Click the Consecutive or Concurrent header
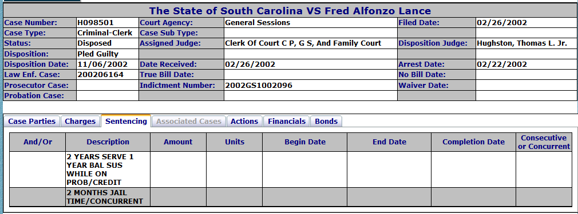 coord(544,142)
